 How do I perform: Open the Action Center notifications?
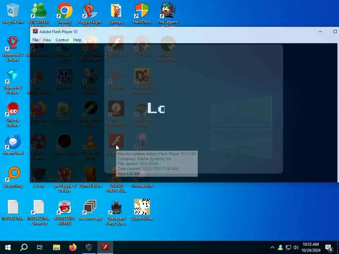pos(329,248)
